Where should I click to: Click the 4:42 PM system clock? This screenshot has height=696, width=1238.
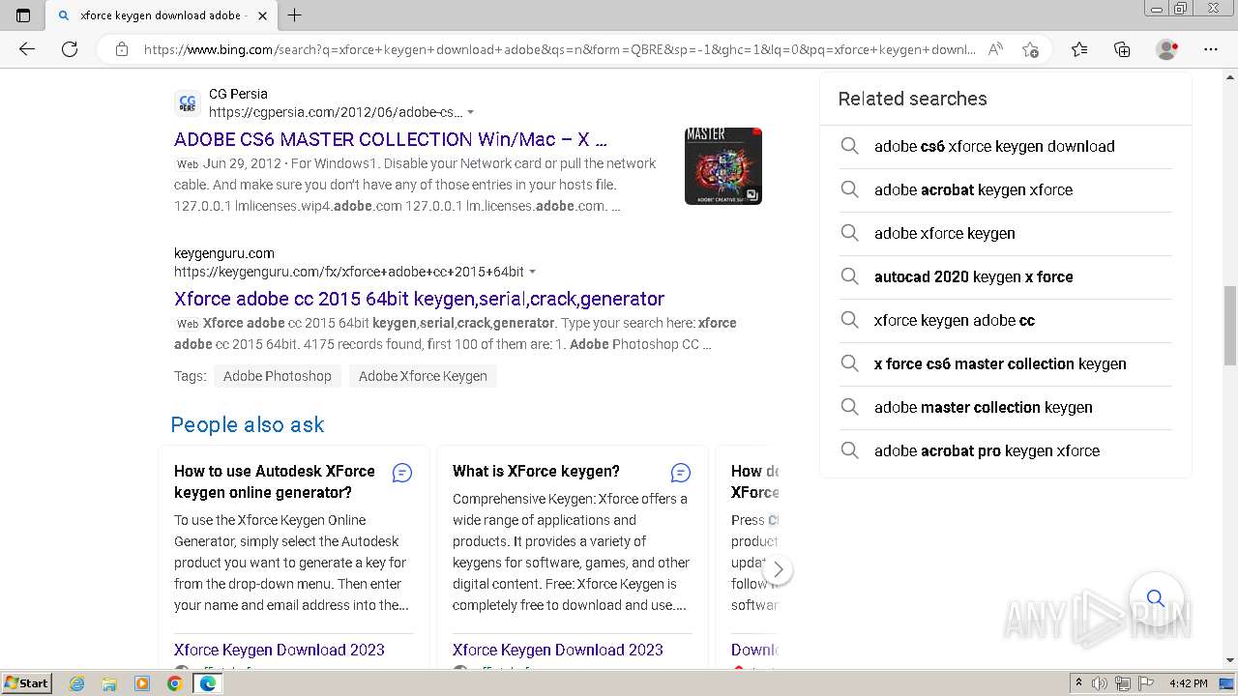click(x=1188, y=683)
